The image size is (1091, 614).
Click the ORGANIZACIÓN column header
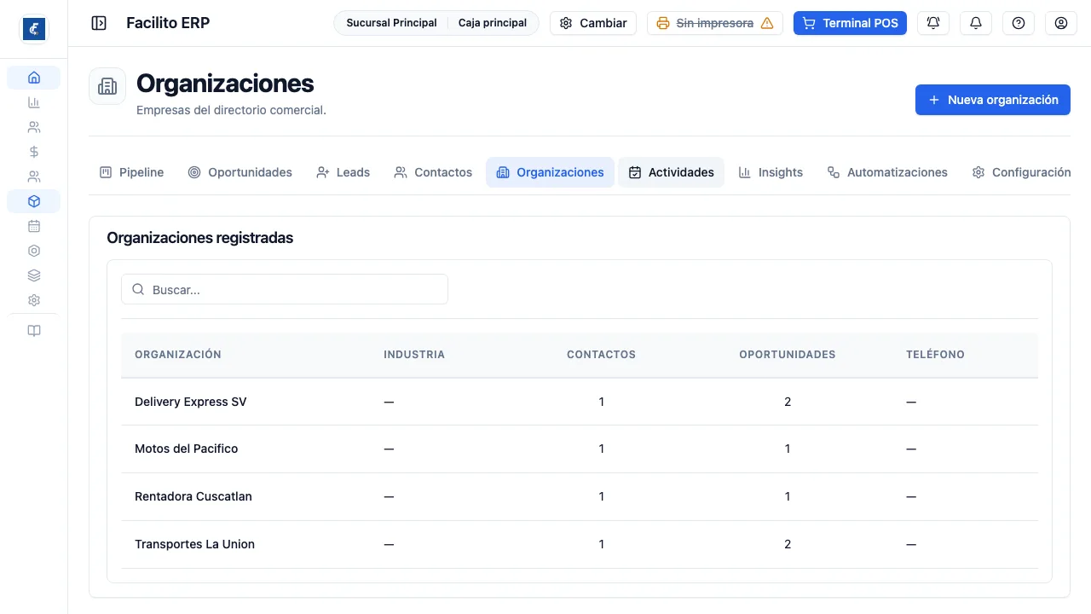(x=178, y=355)
